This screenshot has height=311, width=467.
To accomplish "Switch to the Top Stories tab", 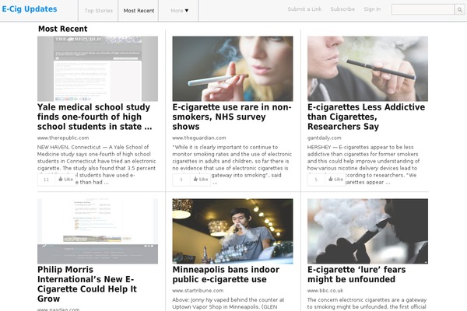I will pos(98,10).
